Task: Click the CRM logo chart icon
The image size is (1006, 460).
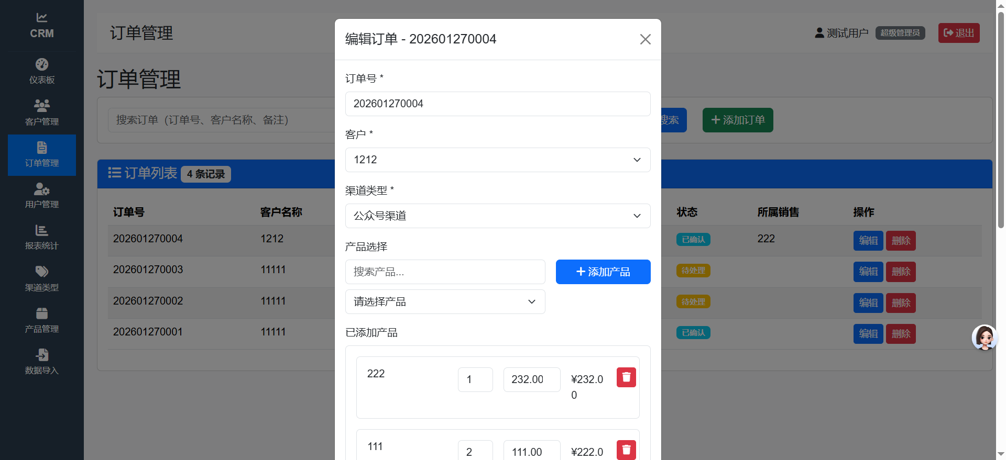Action: coord(42,18)
